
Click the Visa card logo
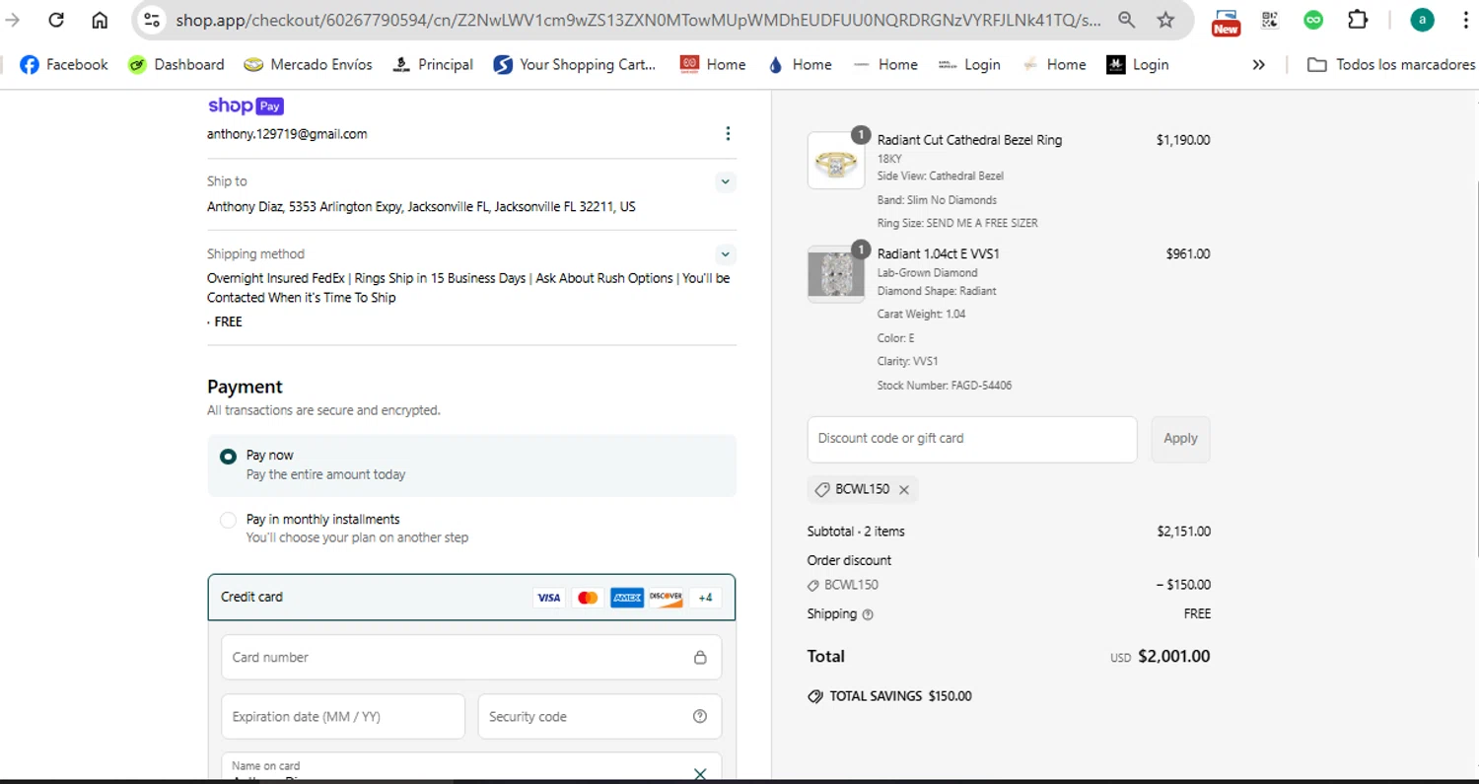(x=549, y=598)
